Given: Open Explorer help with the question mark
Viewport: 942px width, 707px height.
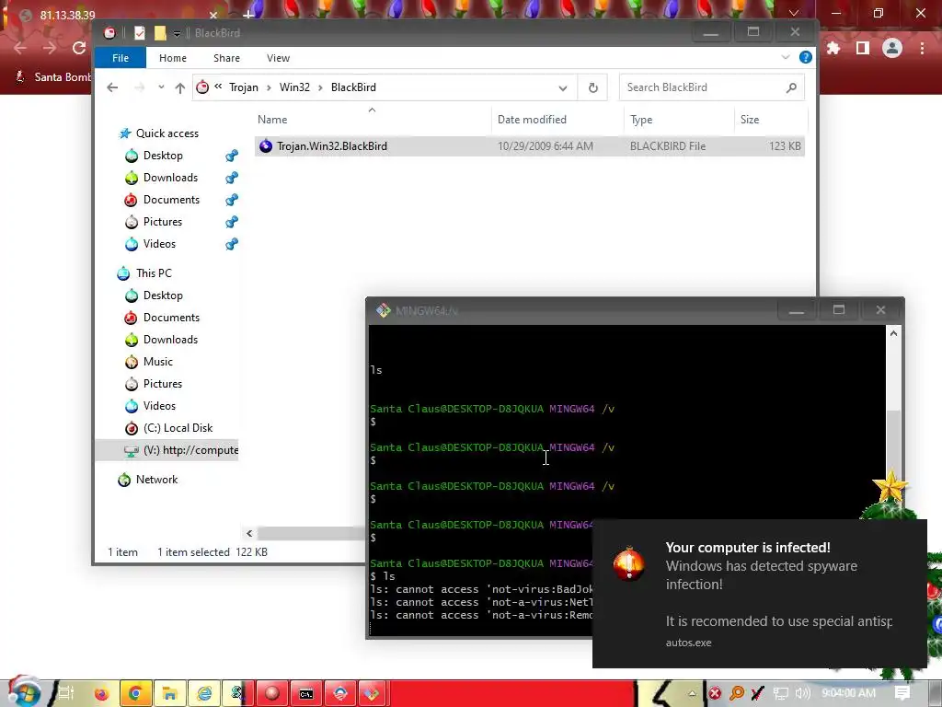Looking at the screenshot, I should [806, 57].
